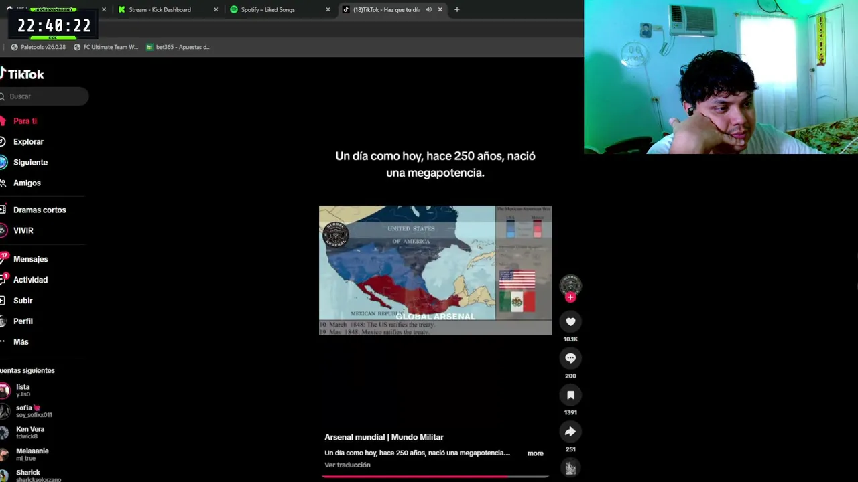This screenshot has height=482, width=858.
Task: Expand the caption with more
Action: tap(535, 453)
